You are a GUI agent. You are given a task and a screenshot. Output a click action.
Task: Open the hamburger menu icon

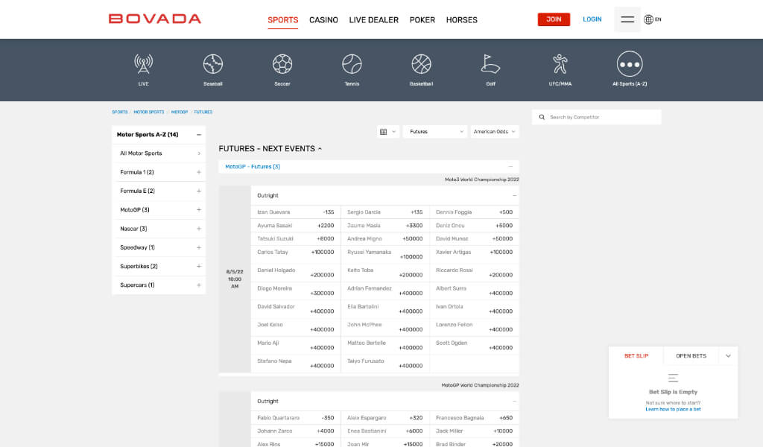[627, 19]
